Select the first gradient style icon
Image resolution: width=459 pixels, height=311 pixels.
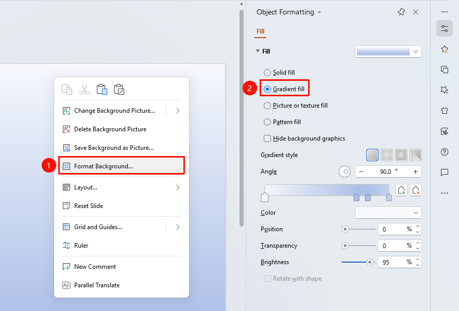[x=372, y=155]
